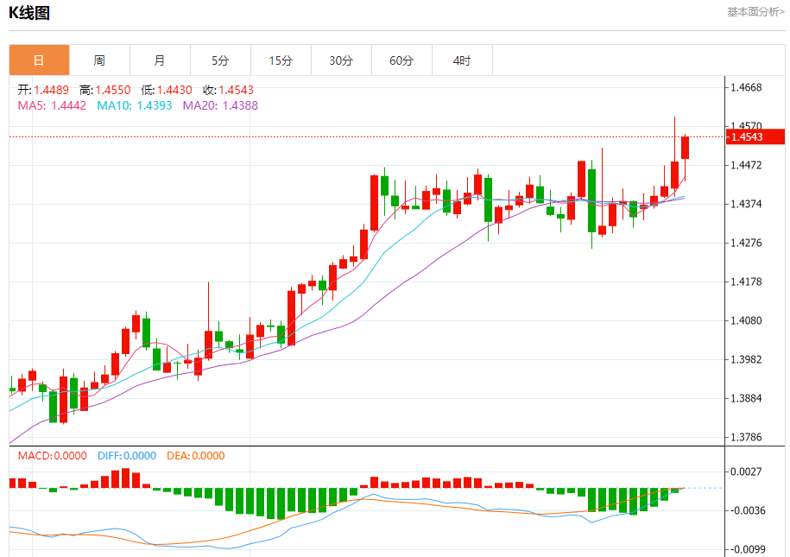Screen dimensions: 790x557
Task: Open the 基本面分析> link
Action: (x=755, y=12)
